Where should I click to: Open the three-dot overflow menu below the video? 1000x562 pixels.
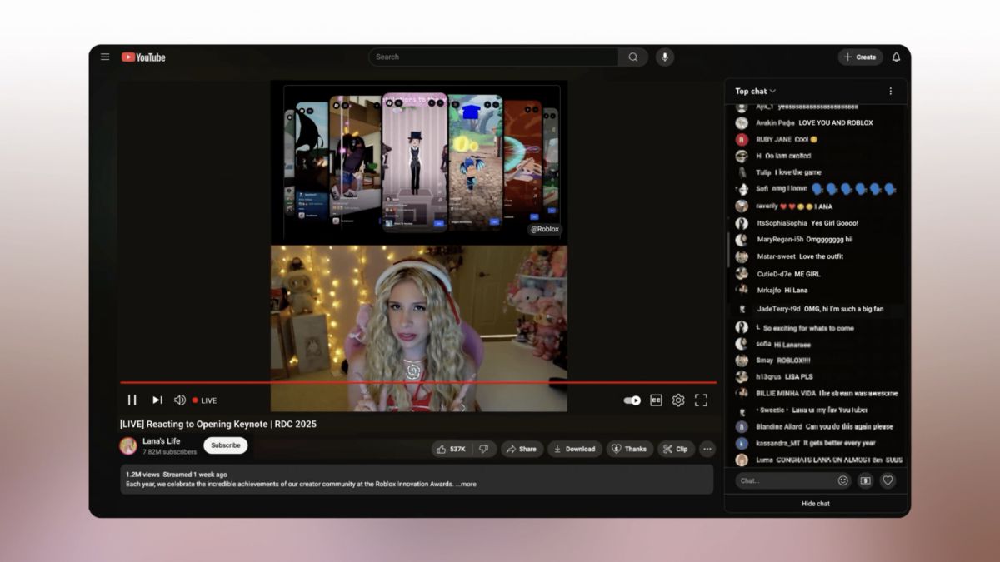click(x=707, y=449)
